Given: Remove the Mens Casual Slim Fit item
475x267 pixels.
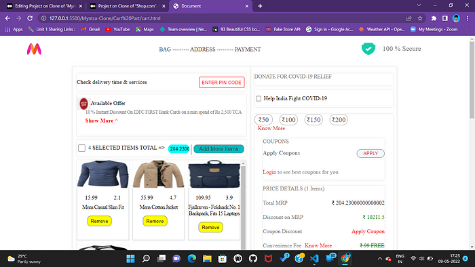Looking at the screenshot, I should click(x=99, y=221).
